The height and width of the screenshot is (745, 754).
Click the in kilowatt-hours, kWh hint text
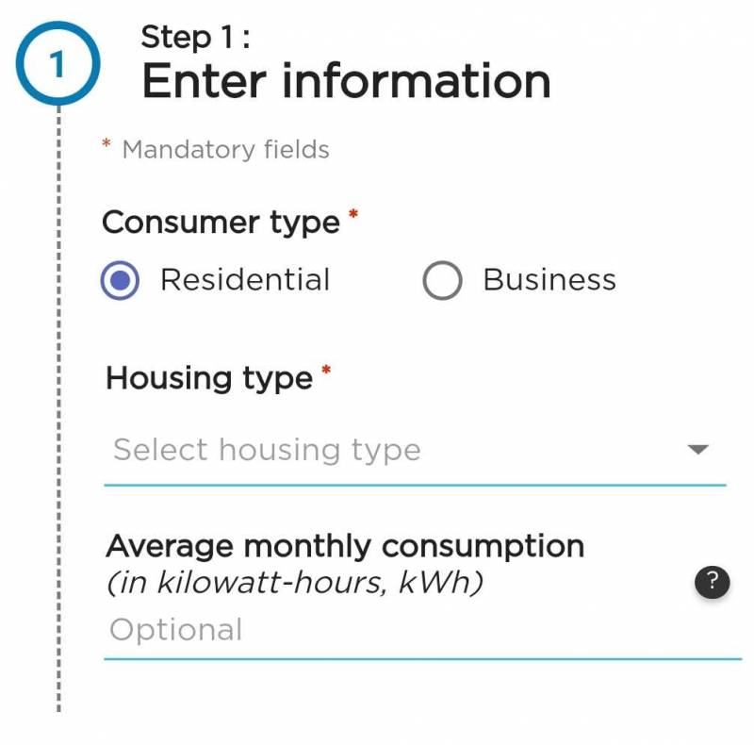click(x=295, y=583)
